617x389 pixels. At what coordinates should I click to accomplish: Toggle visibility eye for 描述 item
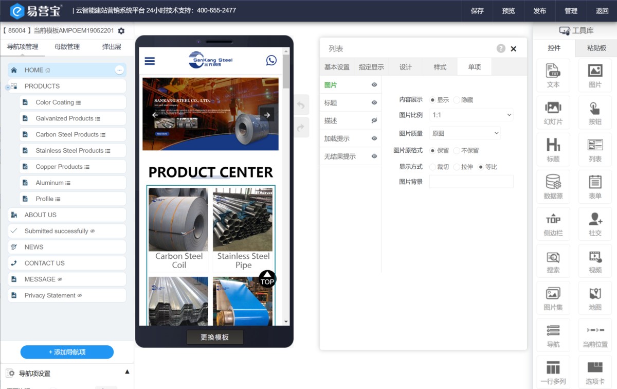[374, 120]
